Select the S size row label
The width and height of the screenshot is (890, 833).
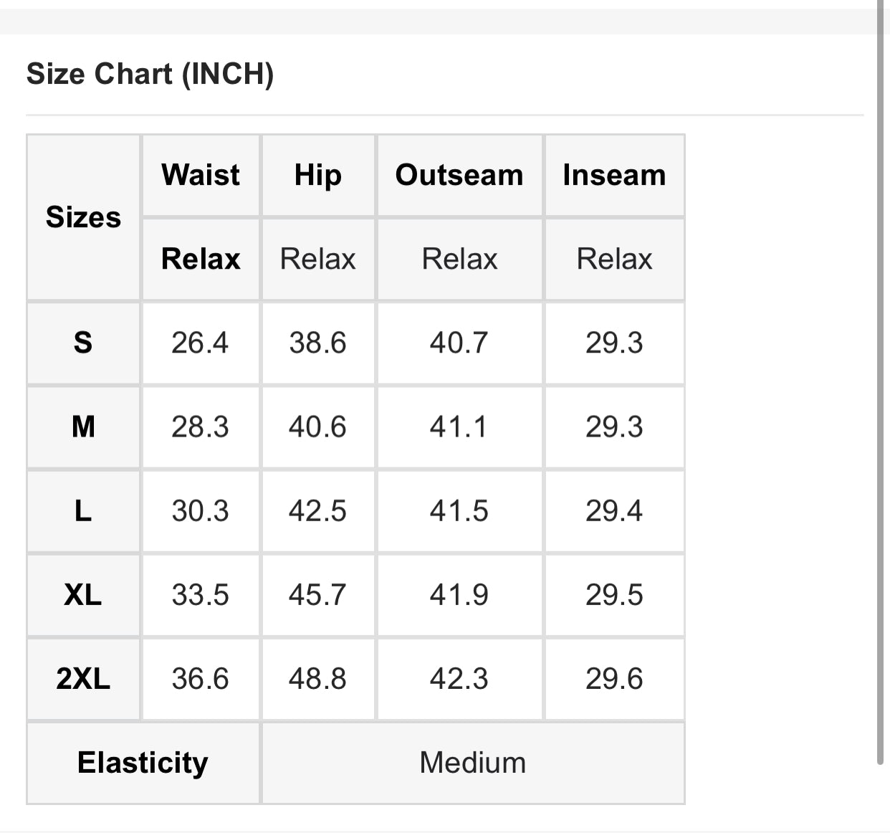[x=83, y=343]
